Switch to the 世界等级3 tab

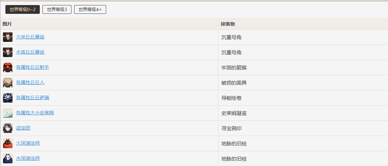57,10
